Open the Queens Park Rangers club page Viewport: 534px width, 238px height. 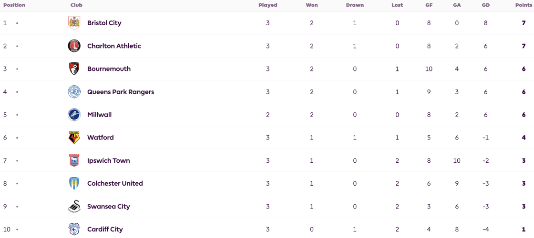[121, 92]
